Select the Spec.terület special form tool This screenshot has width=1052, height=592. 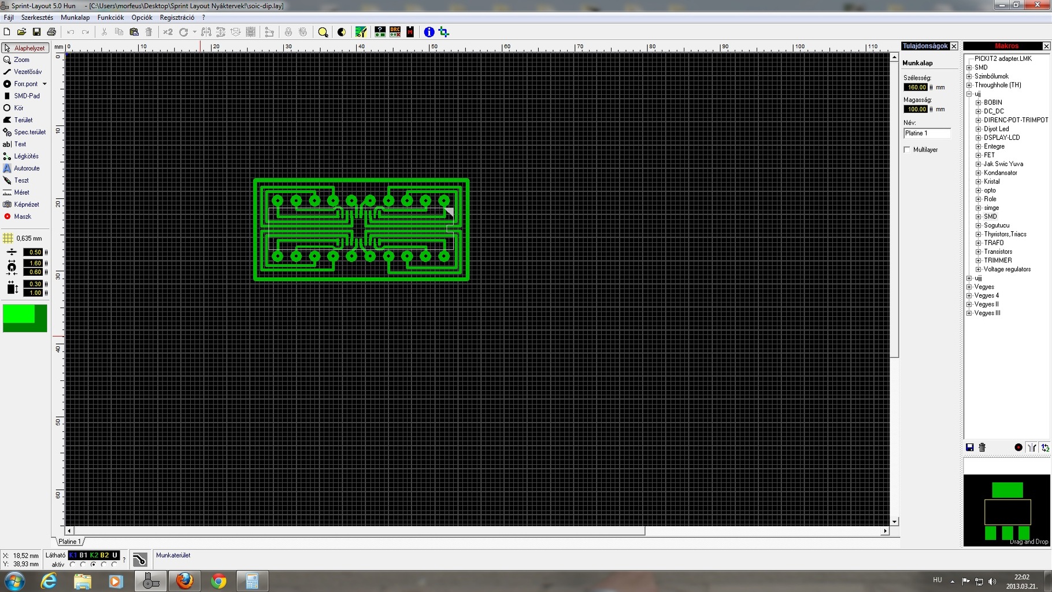click(24, 132)
